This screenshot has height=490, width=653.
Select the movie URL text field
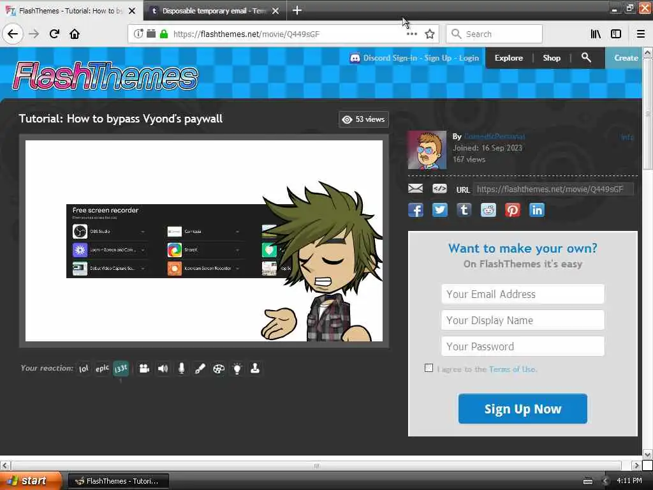(x=553, y=189)
